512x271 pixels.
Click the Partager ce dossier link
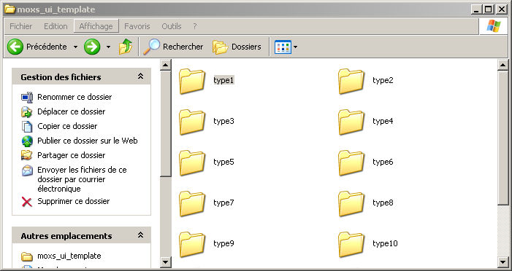[71, 155]
